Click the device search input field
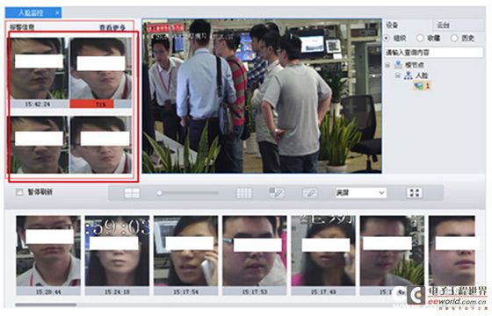492x316 pixels. [x=434, y=53]
